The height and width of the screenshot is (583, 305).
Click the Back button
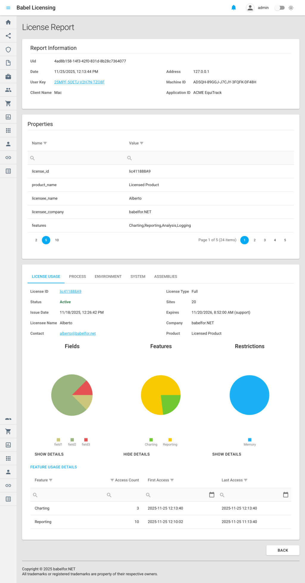pos(283,550)
